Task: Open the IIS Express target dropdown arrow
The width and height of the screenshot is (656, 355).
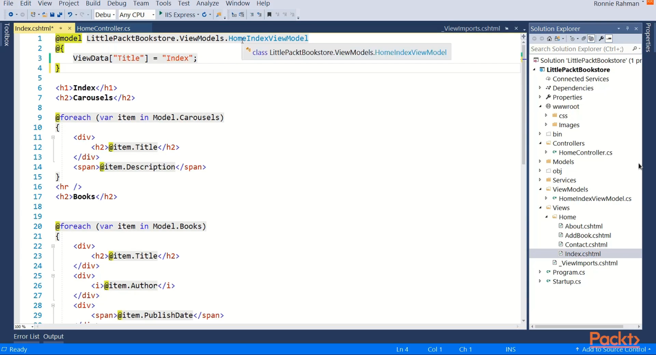Action: pyautogui.click(x=197, y=15)
